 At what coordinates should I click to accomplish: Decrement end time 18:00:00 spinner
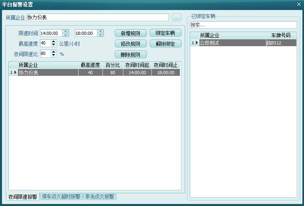tap(100, 35)
